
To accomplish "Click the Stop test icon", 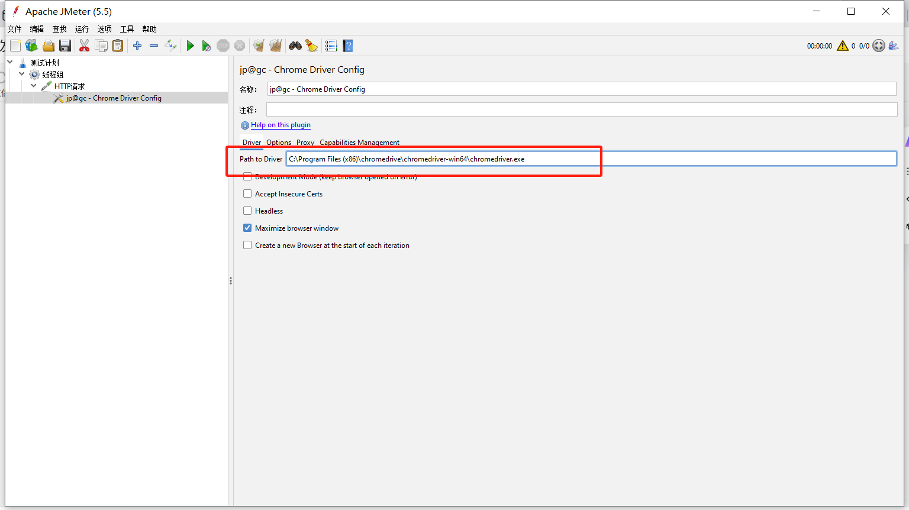I will [x=223, y=46].
